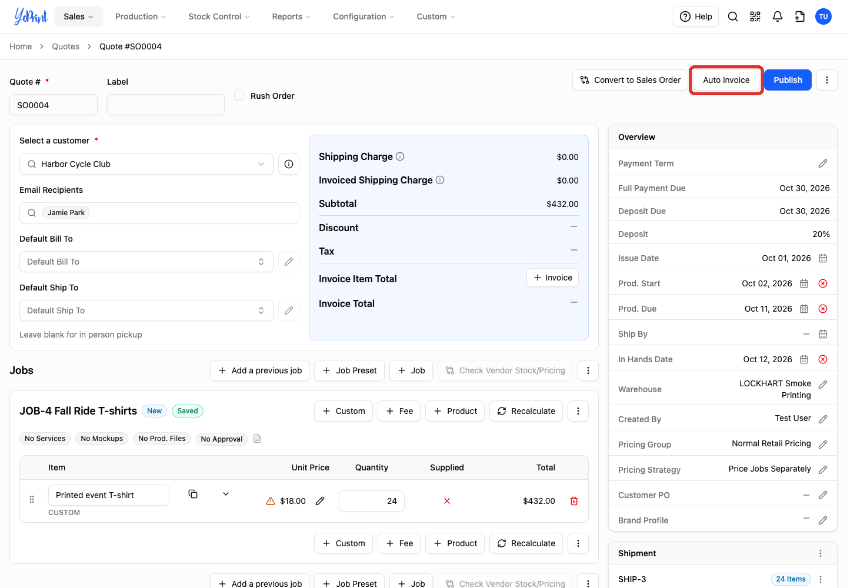Duplicate the Printed event T-shirt item
This screenshot has width=847, height=588.
click(193, 494)
